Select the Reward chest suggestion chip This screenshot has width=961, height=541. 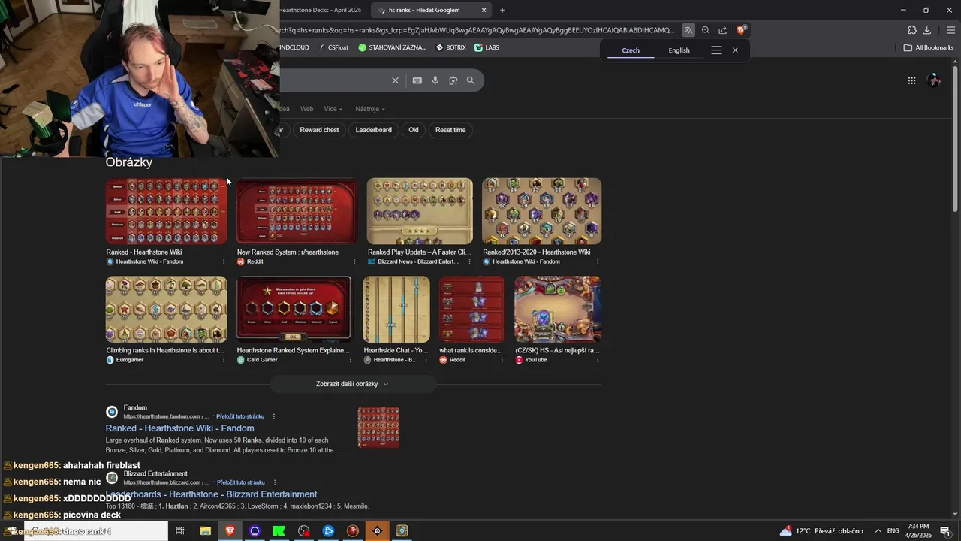[x=319, y=130]
